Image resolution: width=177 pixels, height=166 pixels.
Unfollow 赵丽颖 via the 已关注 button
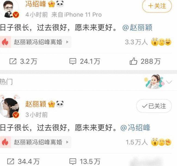pyautogui.click(x=154, y=106)
